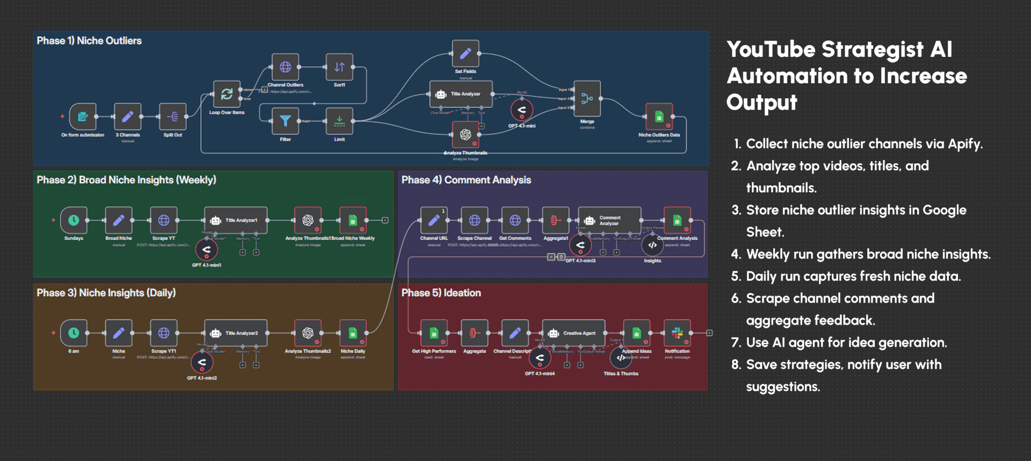Click the 'Phase 2) Broad Niche Insights (Weekly)' title
Screen dimensions: 1031x461
point(126,180)
